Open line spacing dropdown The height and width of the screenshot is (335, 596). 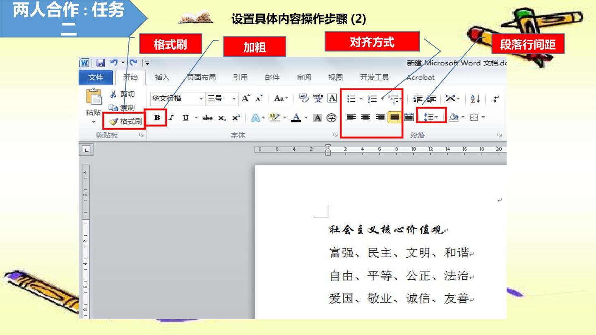coord(431,117)
